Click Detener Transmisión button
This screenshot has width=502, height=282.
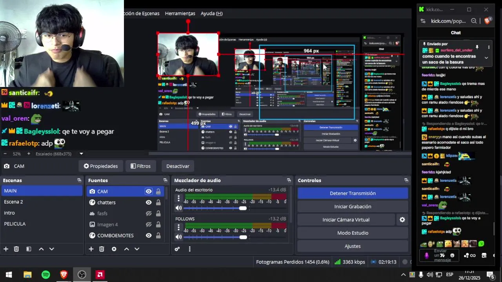point(353,193)
